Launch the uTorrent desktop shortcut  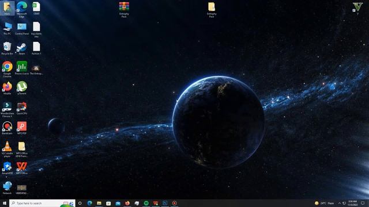pos(22,88)
